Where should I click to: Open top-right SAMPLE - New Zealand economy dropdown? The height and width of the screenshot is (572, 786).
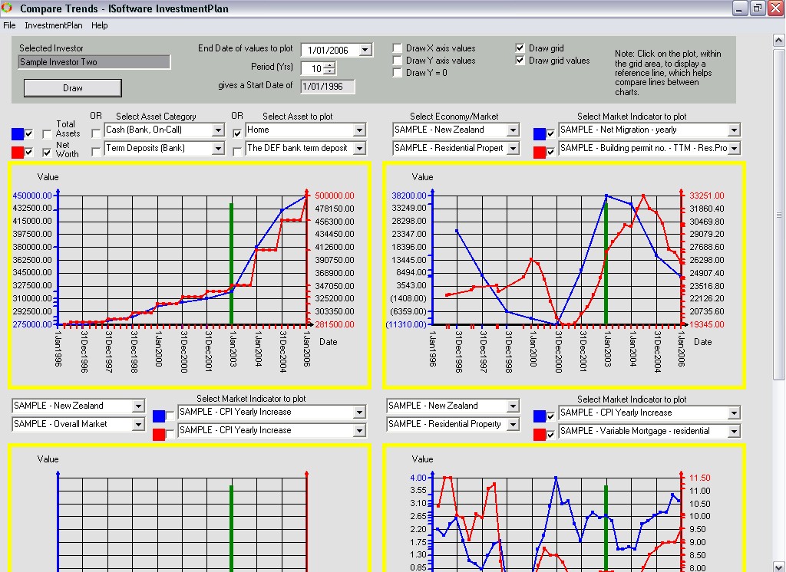pos(512,130)
